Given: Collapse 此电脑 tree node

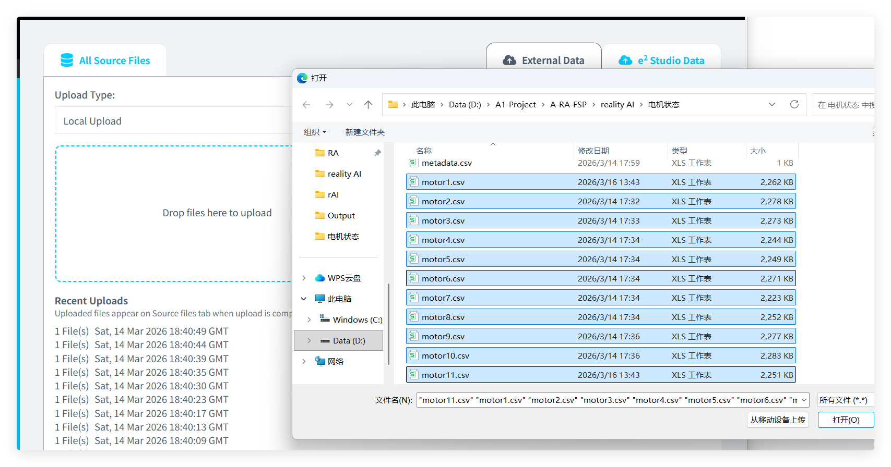Looking at the screenshot, I should click(x=304, y=299).
